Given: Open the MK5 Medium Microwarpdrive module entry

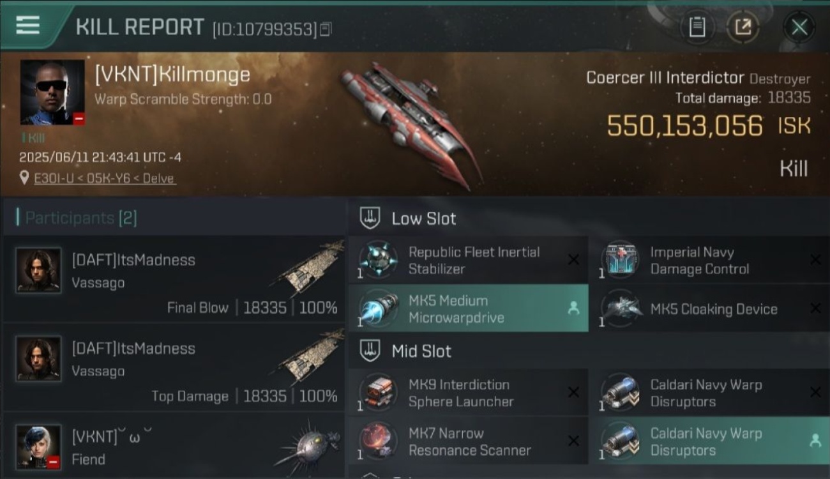Looking at the screenshot, I should (469, 308).
